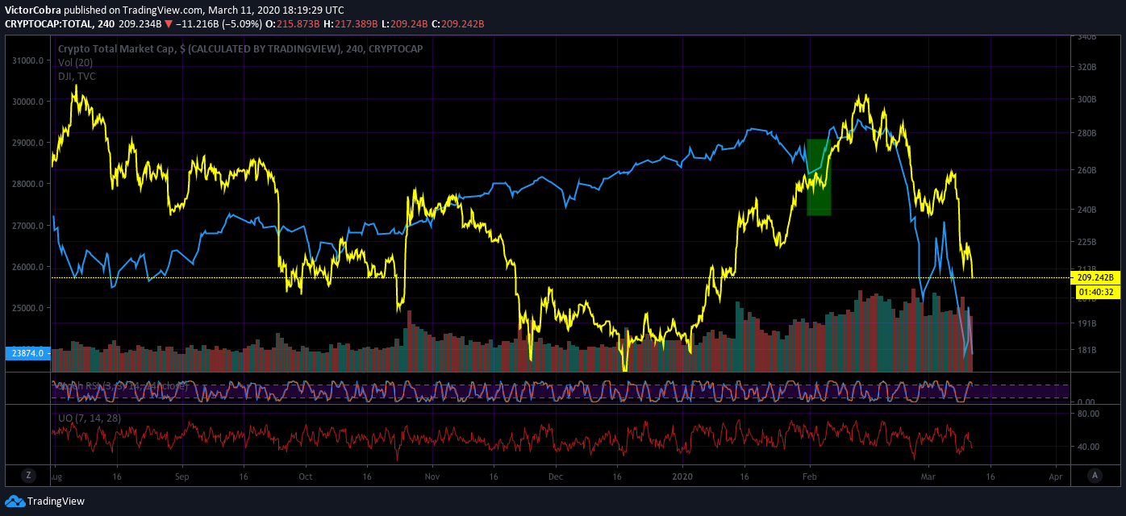
Task: Click the C:209.242B close value
Action: (x=457, y=24)
